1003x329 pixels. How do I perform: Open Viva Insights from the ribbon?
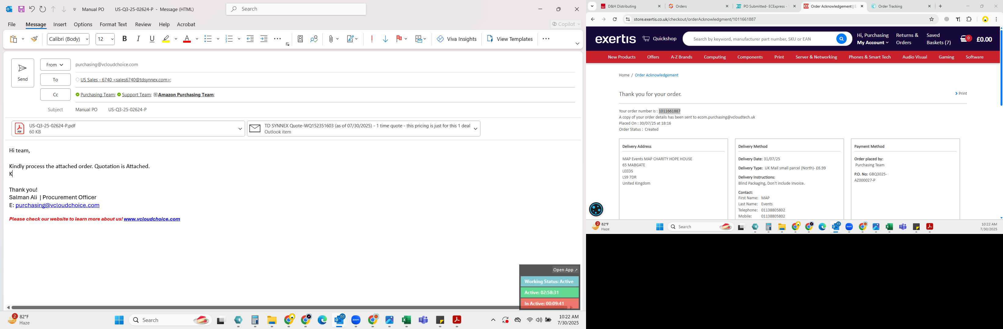pyautogui.click(x=456, y=39)
